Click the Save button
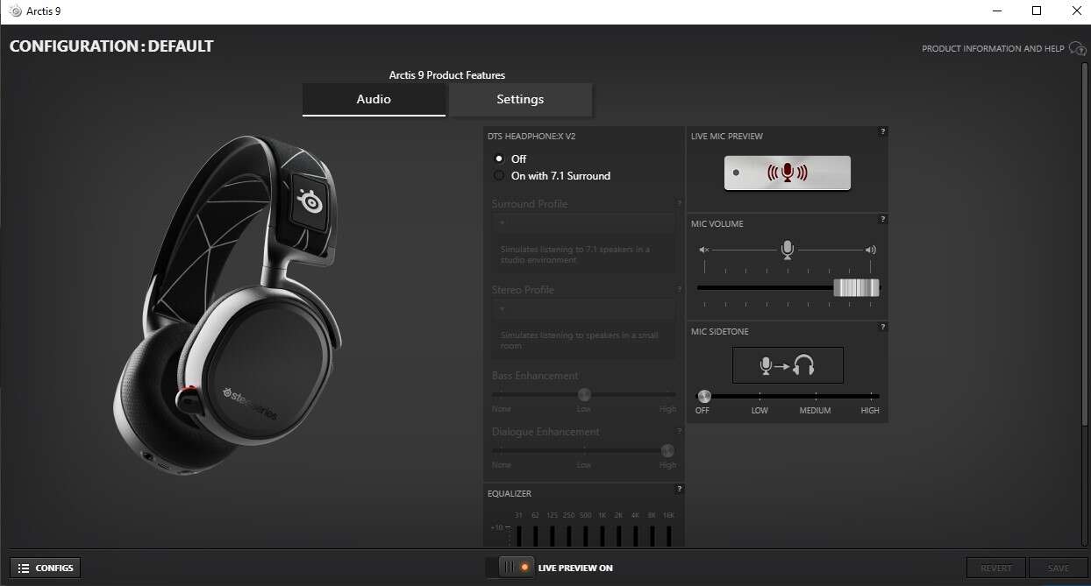Image resolution: width=1091 pixels, height=586 pixels. 1058,568
